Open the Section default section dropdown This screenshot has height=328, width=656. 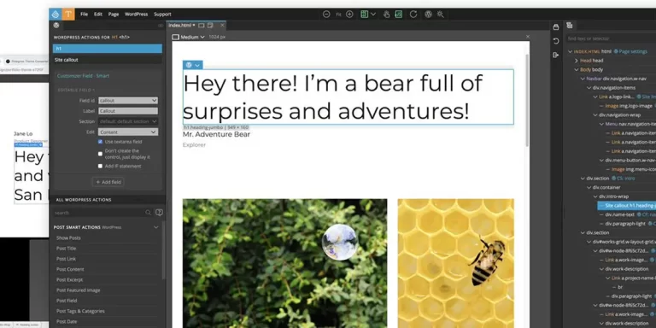[x=128, y=121]
